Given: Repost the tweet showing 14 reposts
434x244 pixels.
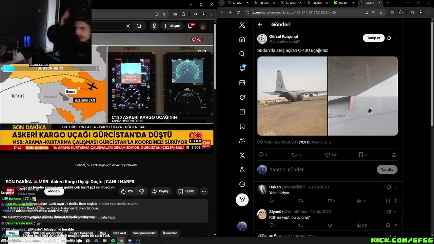Looking at the screenshot, I should pos(294,155).
